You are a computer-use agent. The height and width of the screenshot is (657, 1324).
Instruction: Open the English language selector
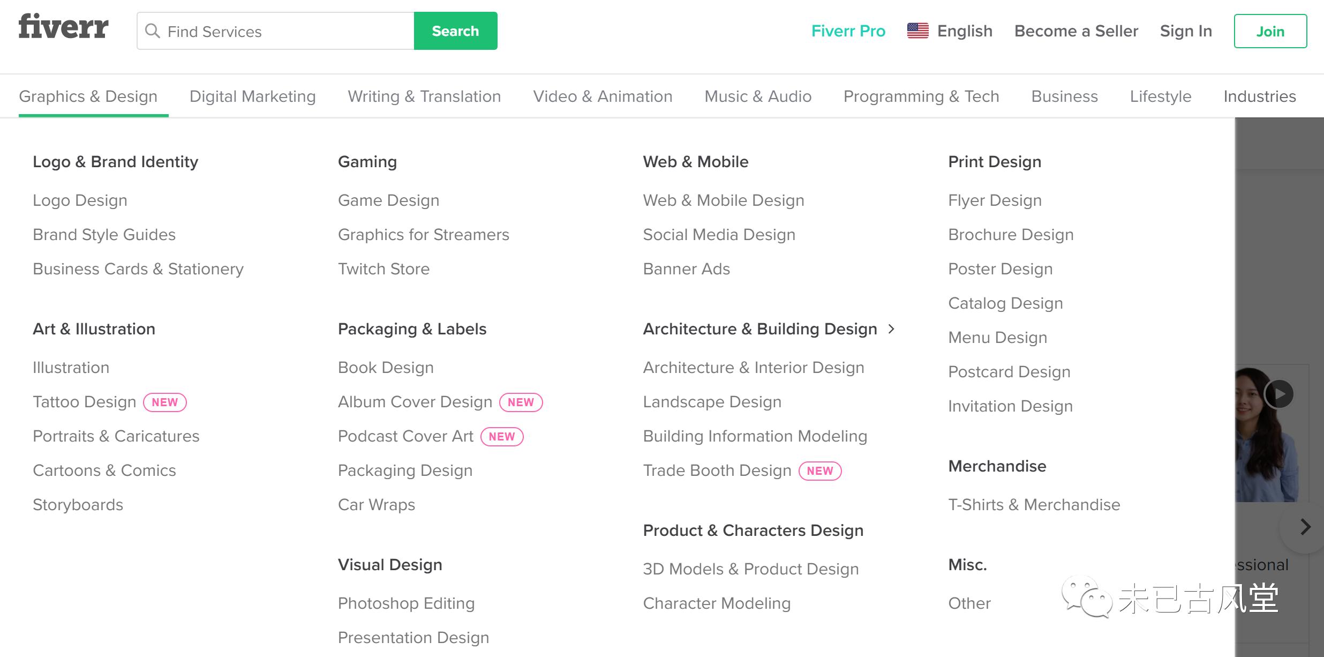click(964, 31)
